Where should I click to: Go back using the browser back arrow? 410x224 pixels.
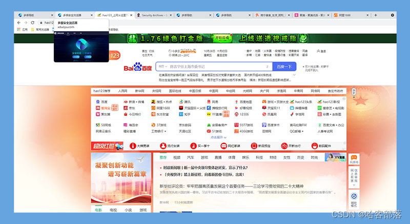(x=19, y=23)
